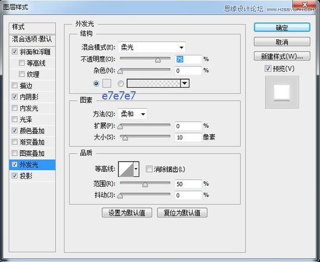Open the 描边 settings entry

26,86
